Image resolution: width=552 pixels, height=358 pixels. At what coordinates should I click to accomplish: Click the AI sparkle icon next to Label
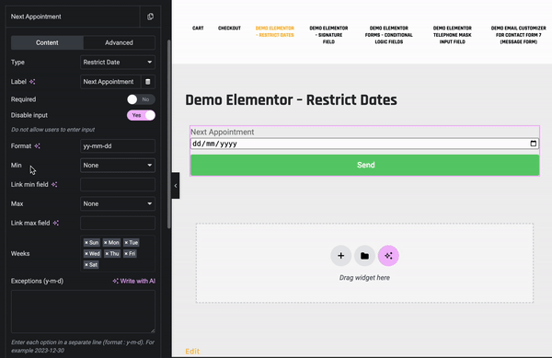click(32, 82)
